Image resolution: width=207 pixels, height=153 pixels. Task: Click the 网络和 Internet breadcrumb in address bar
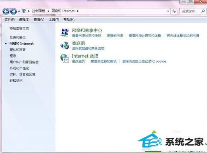[x=63, y=11]
